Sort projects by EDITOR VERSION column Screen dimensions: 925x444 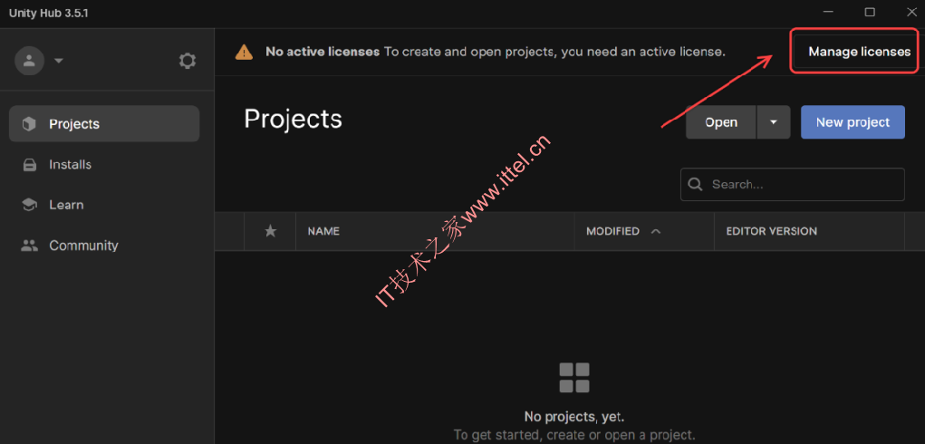771,231
